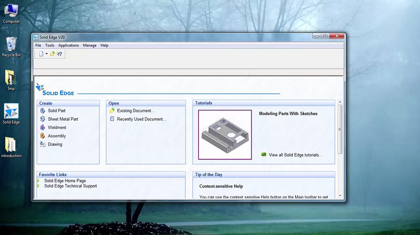Open the Manage menu
Screen dimensions: 420x235
click(x=89, y=45)
